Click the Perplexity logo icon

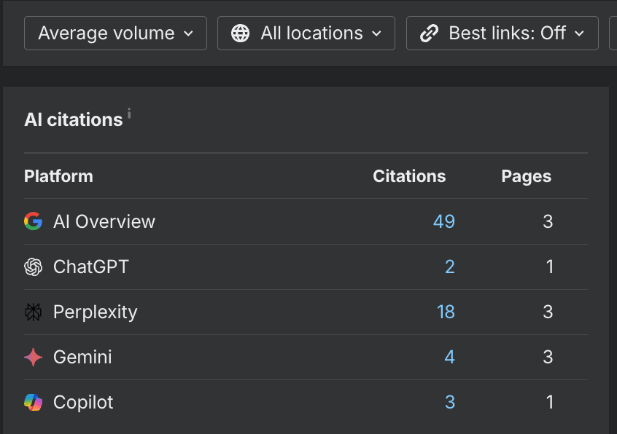pos(33,312)
